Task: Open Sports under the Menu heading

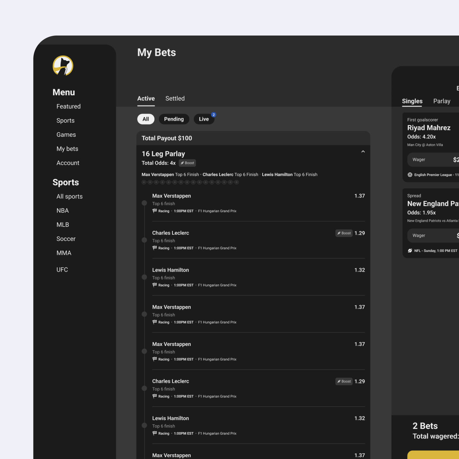Action: [x=65, y=121]
